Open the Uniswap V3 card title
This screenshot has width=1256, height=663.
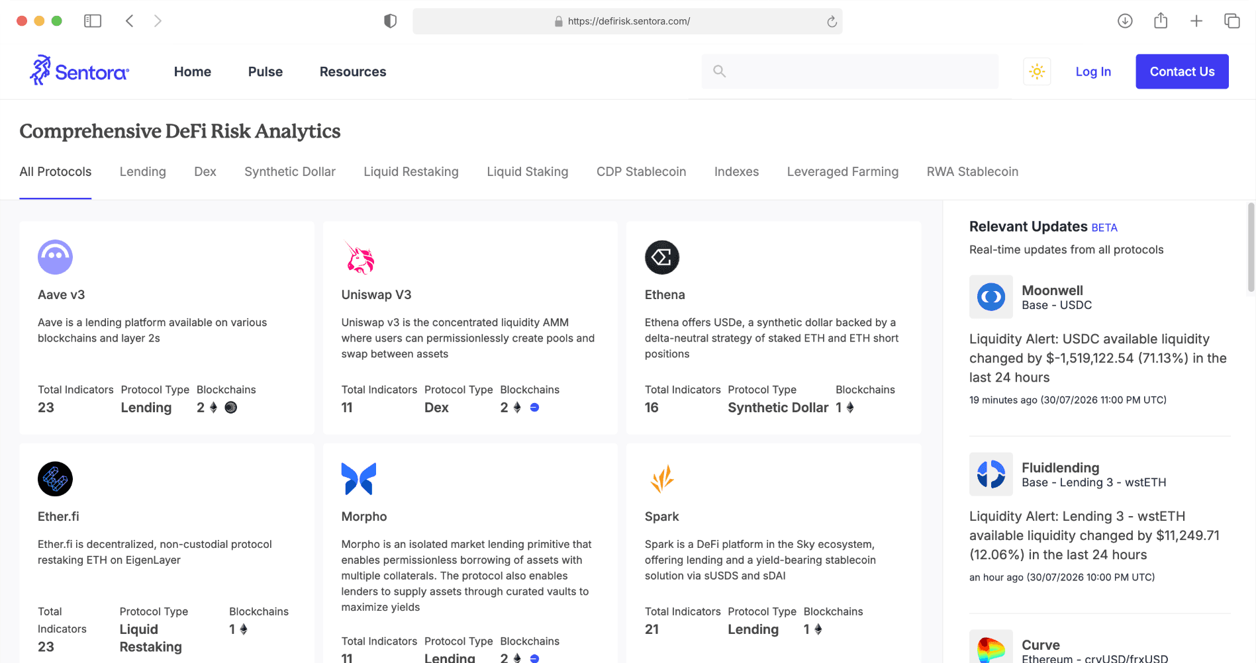point(377,295)
